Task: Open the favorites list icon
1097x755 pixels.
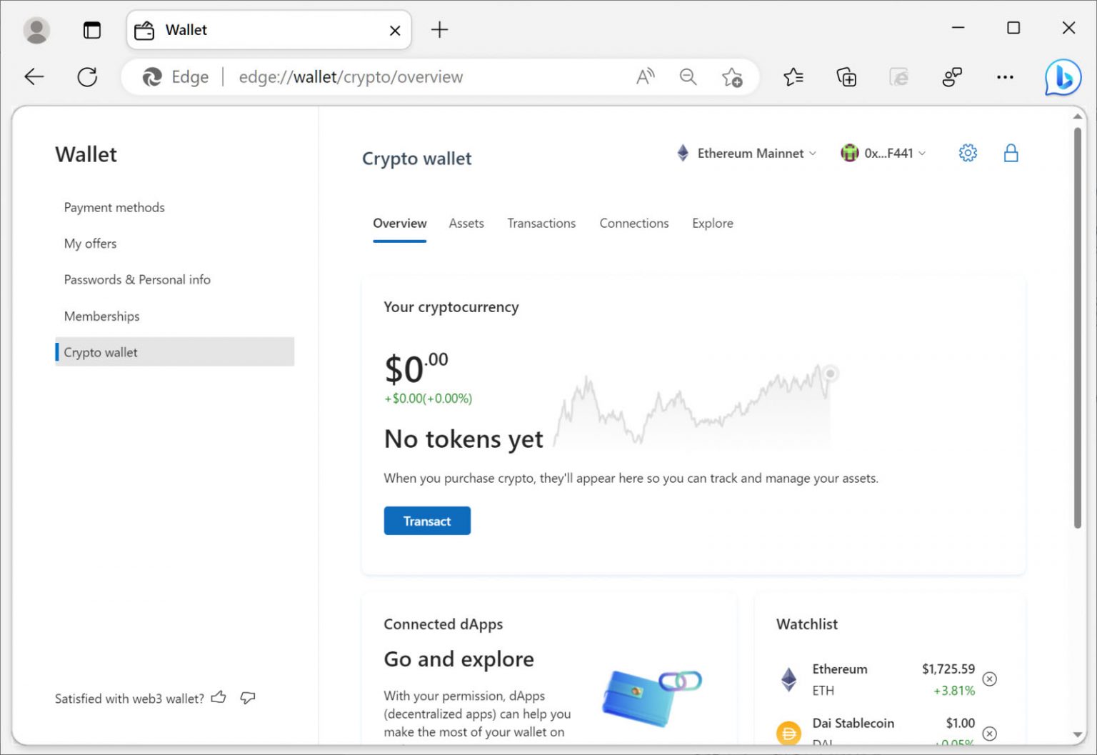Action: (793, 77)
